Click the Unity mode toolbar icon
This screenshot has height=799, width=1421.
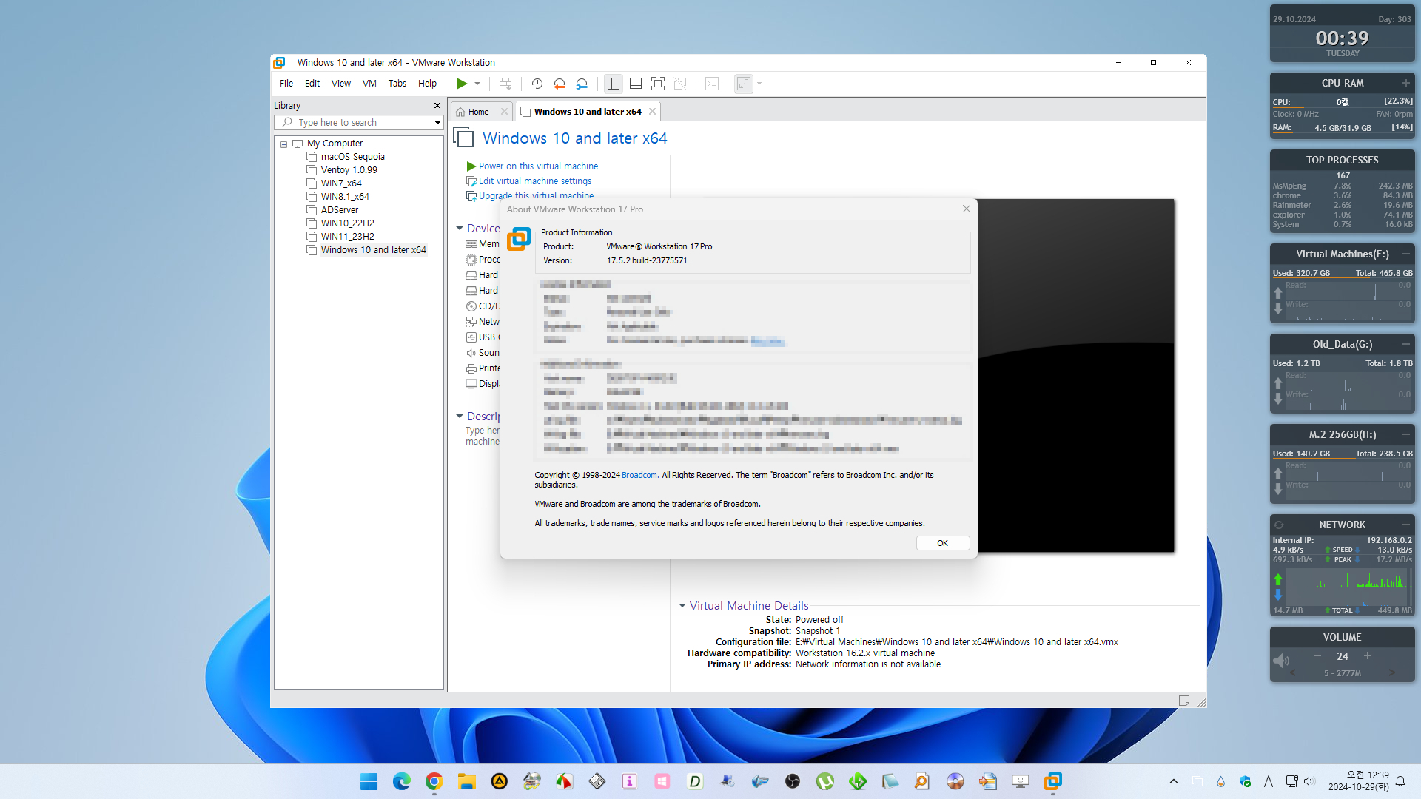tap(680, 84)
